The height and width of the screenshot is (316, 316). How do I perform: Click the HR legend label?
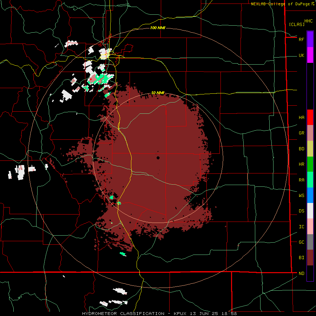[301, 164]
